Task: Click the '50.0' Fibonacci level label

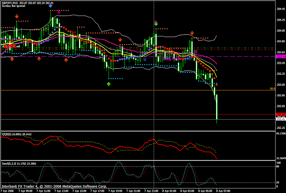Action: click(x=272, y=88)
